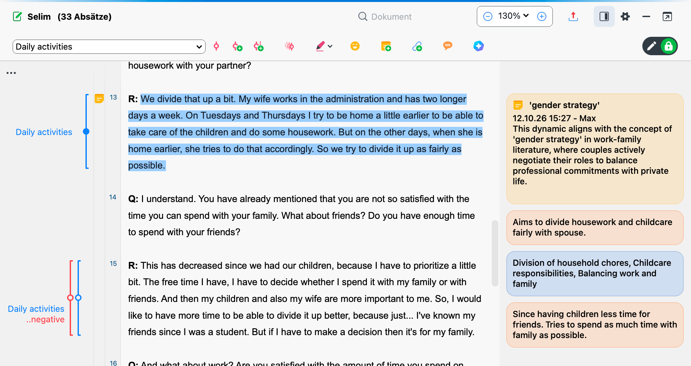This screenshot has width=691, height=366.
Task: Open settings gear icon
Action: coord(625,16)
